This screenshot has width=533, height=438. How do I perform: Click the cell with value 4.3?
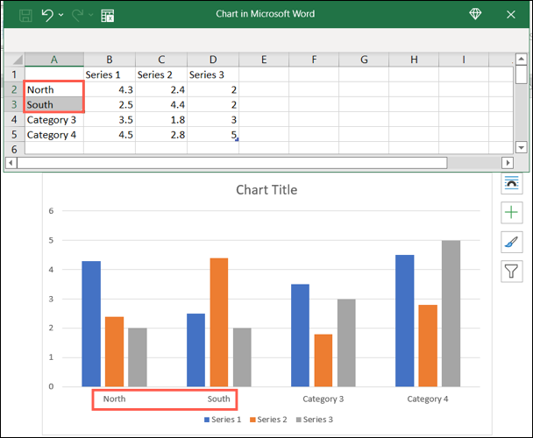point(110,89)
